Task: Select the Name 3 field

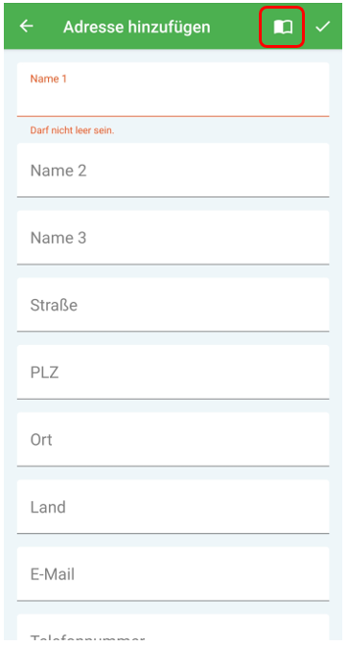Action: point(174,238)
